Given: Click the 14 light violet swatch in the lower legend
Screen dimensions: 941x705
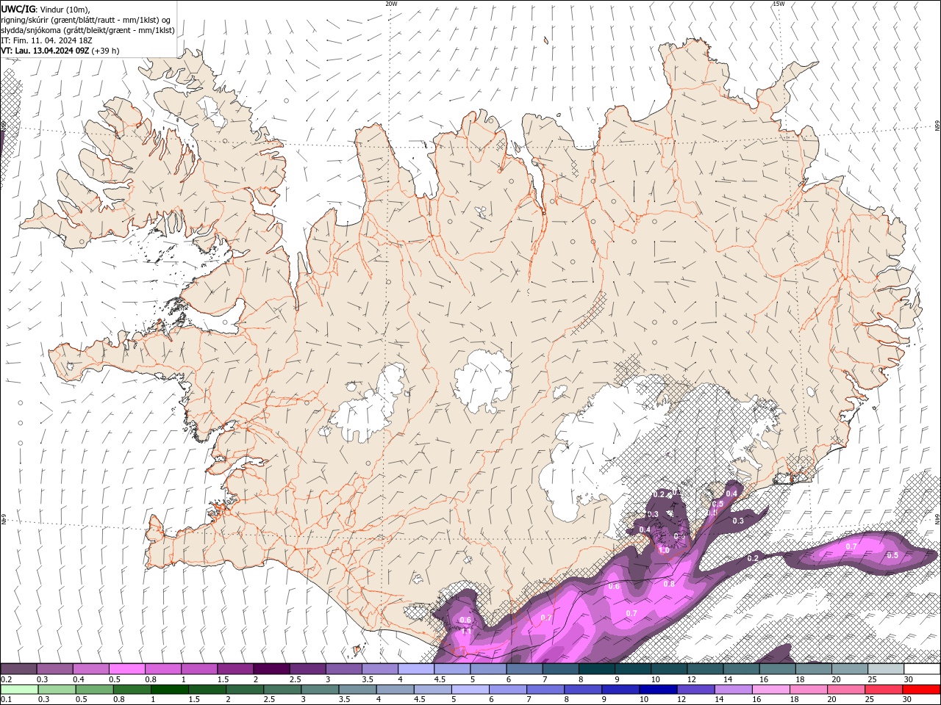Looking at the screenshot, I should 734,690.
